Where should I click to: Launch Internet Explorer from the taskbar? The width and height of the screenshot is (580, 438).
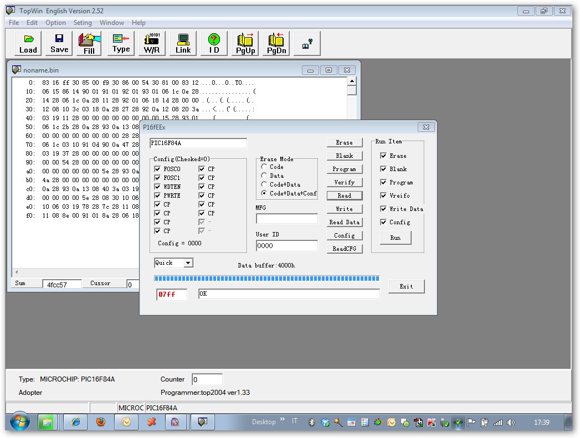(76, 422)
